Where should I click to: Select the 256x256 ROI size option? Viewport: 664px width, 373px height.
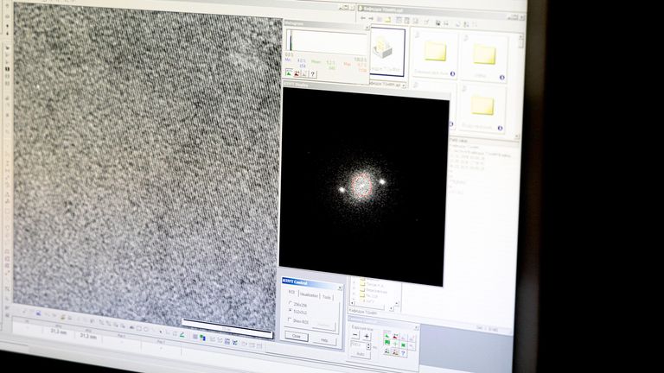click(298, 304)
